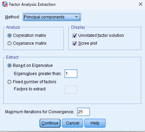This screenshot has width=145, height=132.
Task: Click the Factors to extract box
Action: pyautogui.click(x=71, y=90)
